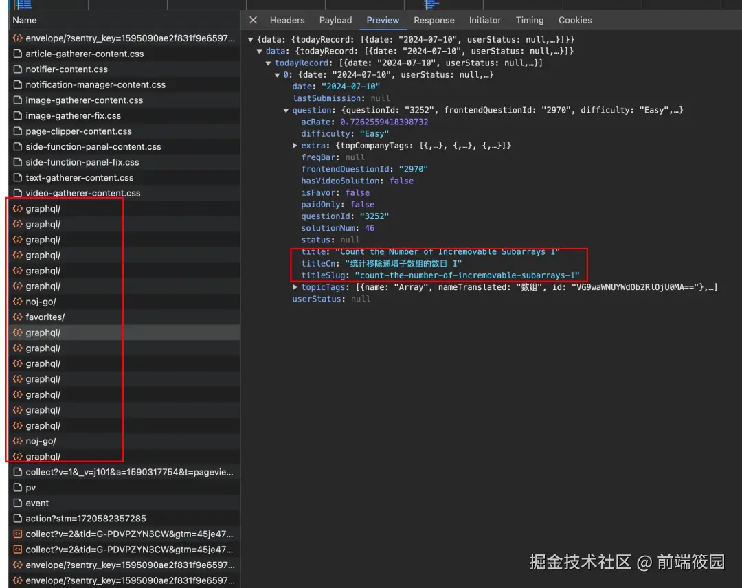Select image-gatherer-fix.css request
This screenshot has height=588, width=742.
coord(124,116)
